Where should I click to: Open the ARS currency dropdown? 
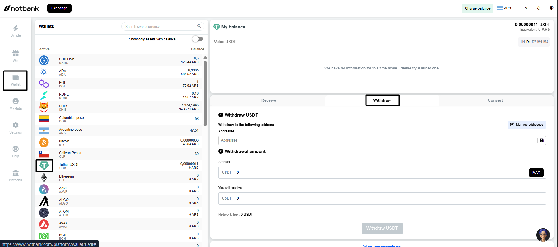(x=506, y=8)
